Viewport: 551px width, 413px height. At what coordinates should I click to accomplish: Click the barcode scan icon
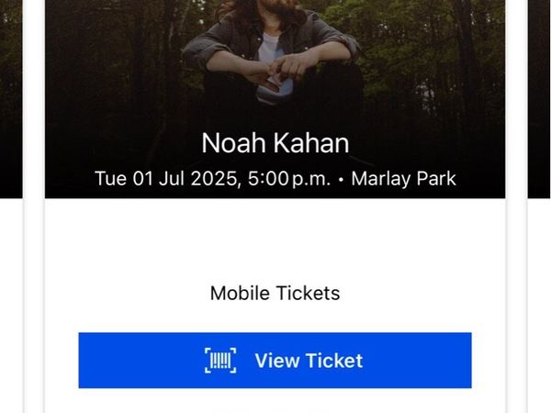tap(220, 361)
